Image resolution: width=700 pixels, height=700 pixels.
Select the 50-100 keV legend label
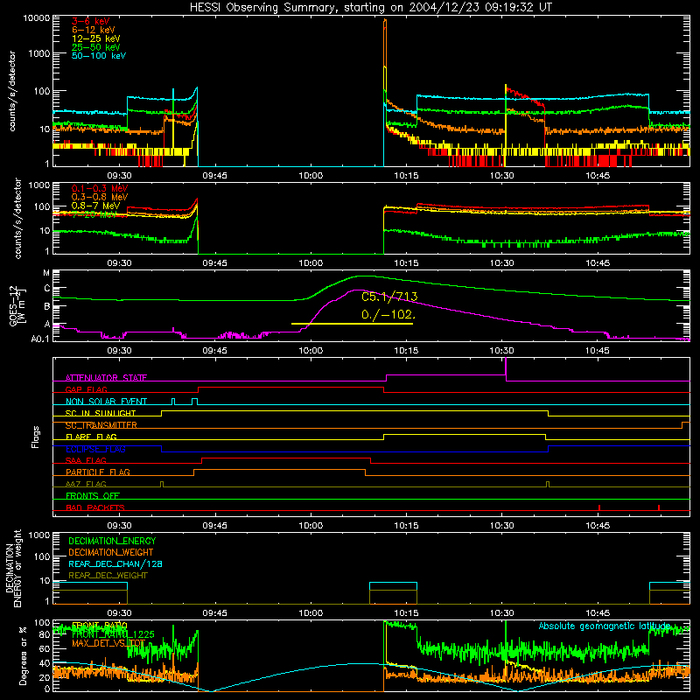click(x=99, y=56)
